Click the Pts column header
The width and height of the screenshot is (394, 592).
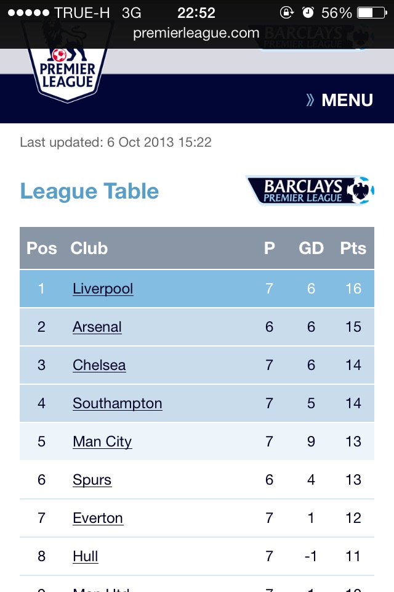tap(353, 248)
